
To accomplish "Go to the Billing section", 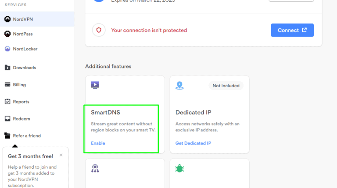I will click(19, 85).
